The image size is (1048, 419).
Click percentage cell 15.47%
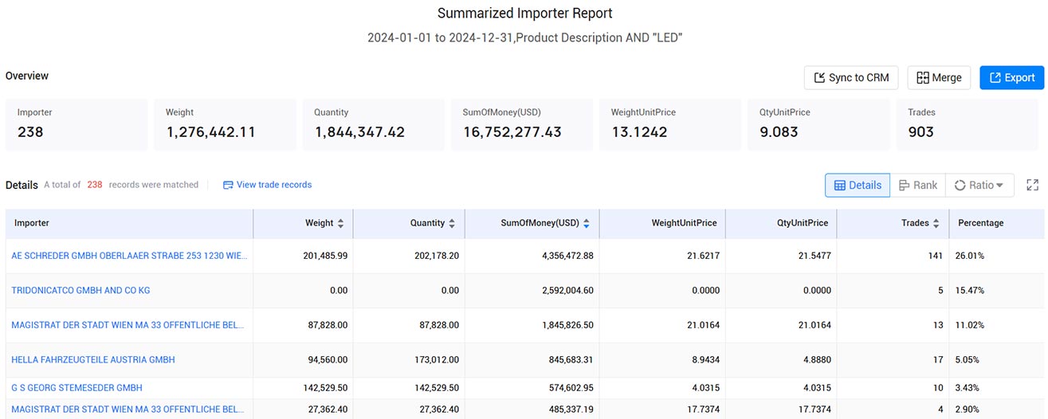[969, 291]
